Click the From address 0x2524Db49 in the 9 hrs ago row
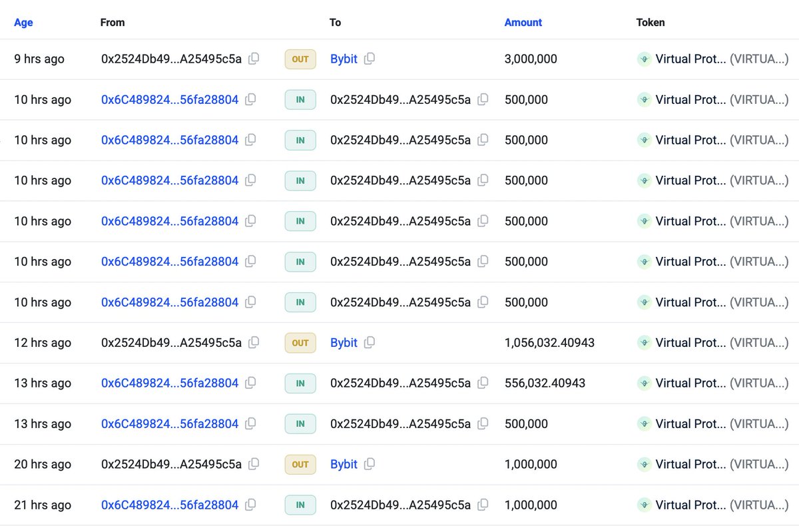The height and width of the screenshot is (526, 799). point(171,59)
